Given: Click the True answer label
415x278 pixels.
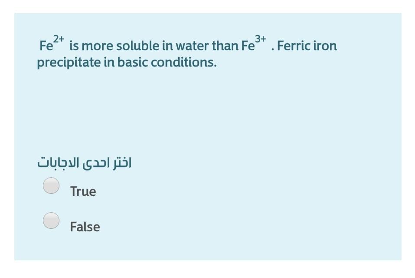Looking at the screenshot, I should click(83, 191).
